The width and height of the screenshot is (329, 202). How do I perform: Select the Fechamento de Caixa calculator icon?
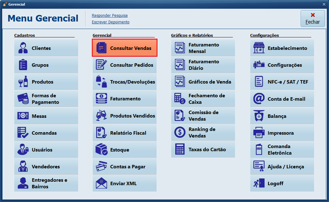pos(180,99)
